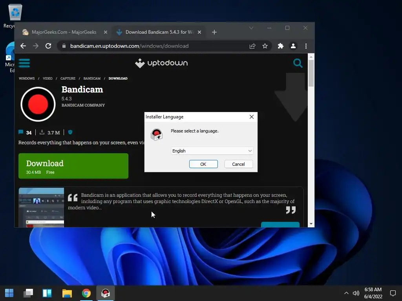The height and width of the screenshot is (301, 402).
Task: Open the BANDICAM breadcrumb link
Action: [x=92, y=78]
